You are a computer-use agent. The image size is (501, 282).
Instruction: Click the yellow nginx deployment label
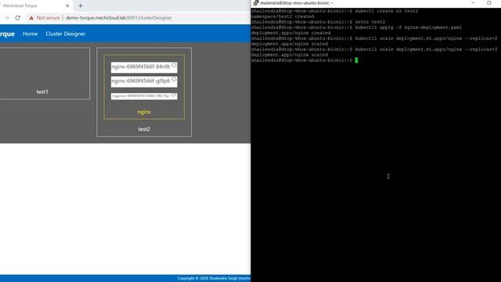144,112
